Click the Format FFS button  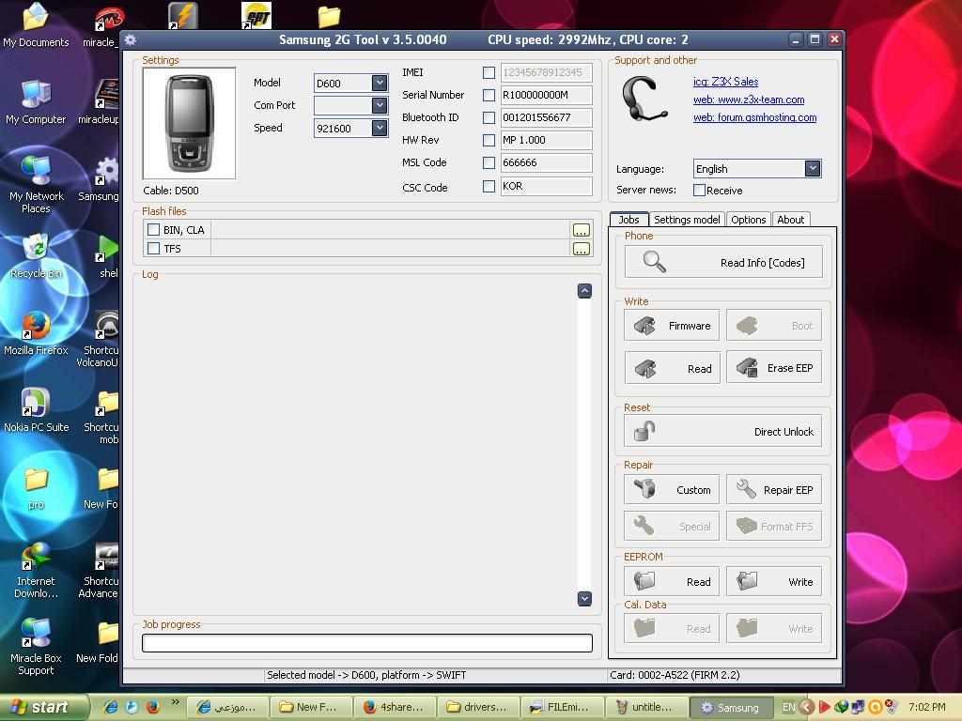tap(774, 526)
